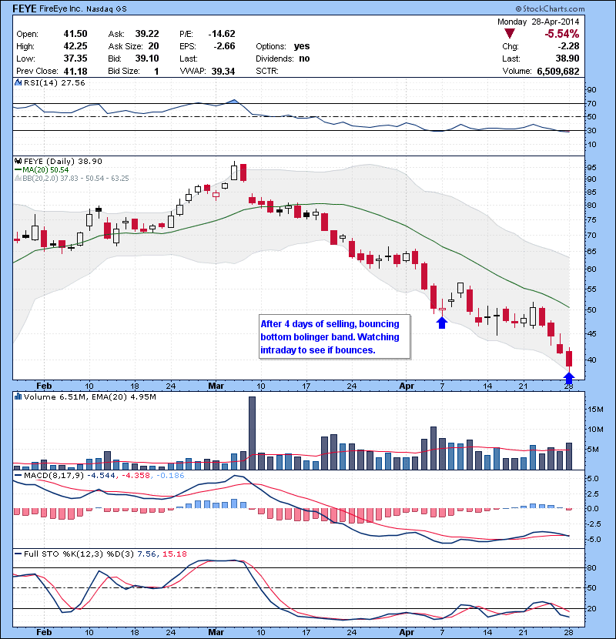Click the -2.5 MACD axis label
The width and height of the screenshot is (616, 639).
coord(593,524)
